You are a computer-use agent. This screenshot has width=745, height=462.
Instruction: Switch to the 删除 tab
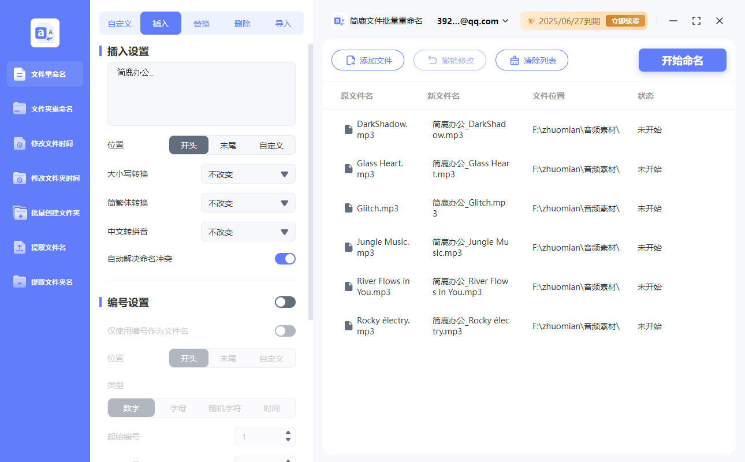tap(242, 23)
